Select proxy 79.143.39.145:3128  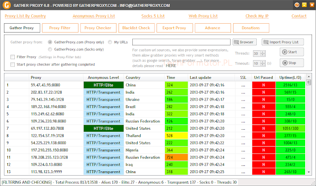[x=47, y=100]
